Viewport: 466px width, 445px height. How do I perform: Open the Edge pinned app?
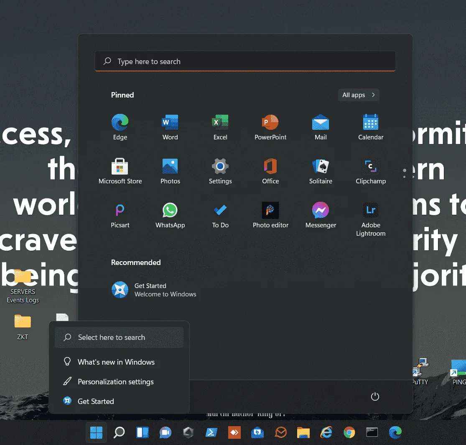point(120,127)
